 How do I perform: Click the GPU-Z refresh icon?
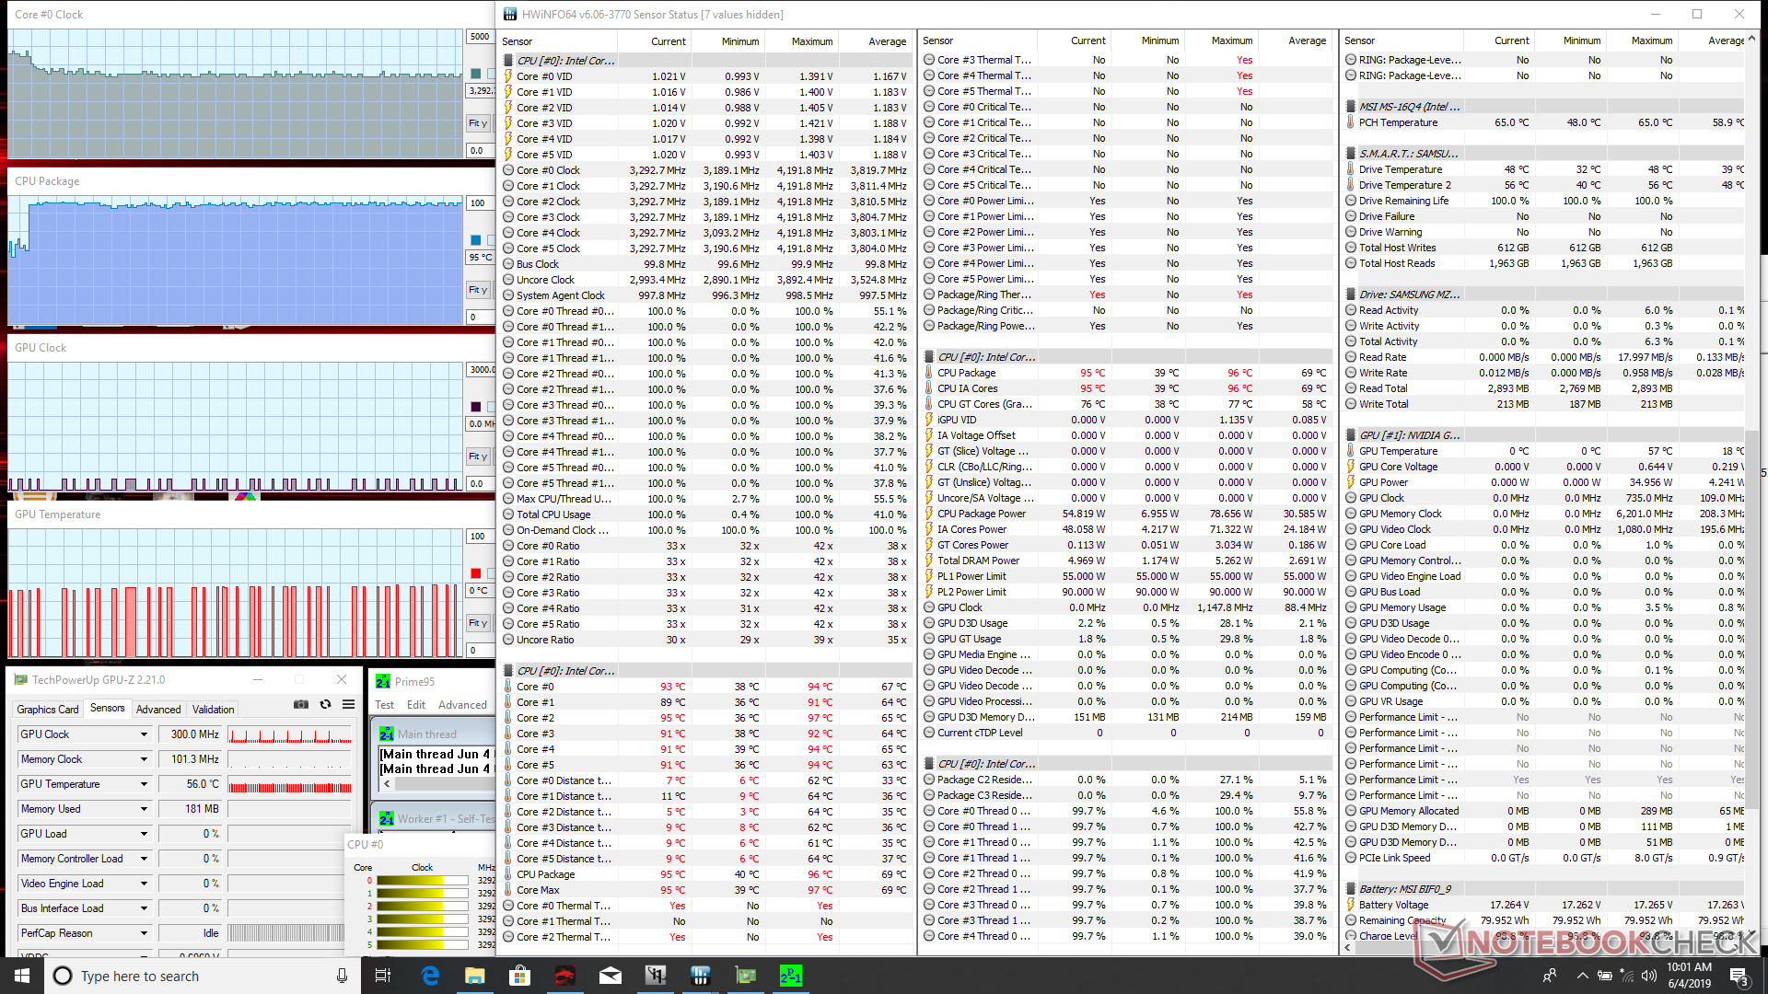click(325, 704)
